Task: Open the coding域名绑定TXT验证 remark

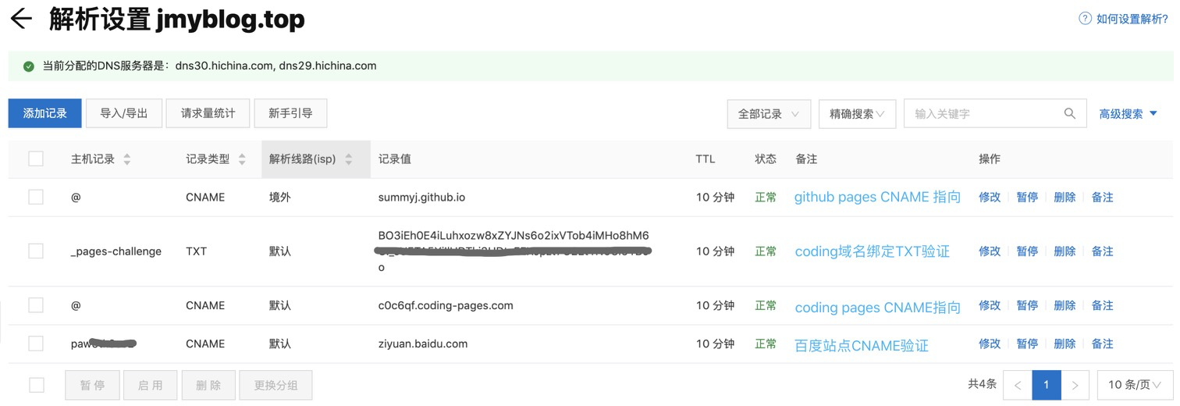Action: pyautogui.click(x=873, y=251)
